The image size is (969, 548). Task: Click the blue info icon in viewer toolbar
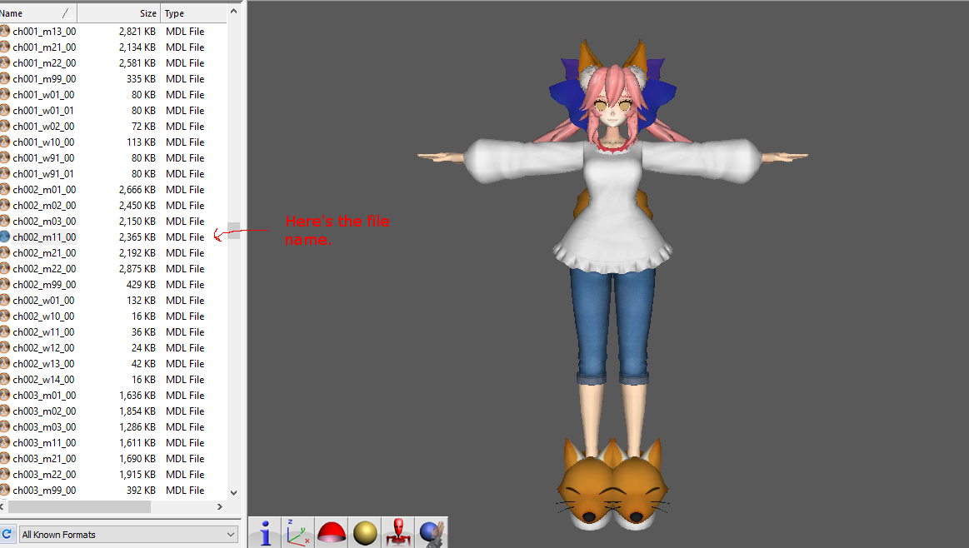coord(266,532)
